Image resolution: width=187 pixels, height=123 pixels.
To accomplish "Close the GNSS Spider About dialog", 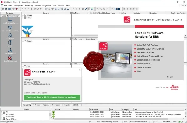I will point(80,70).
